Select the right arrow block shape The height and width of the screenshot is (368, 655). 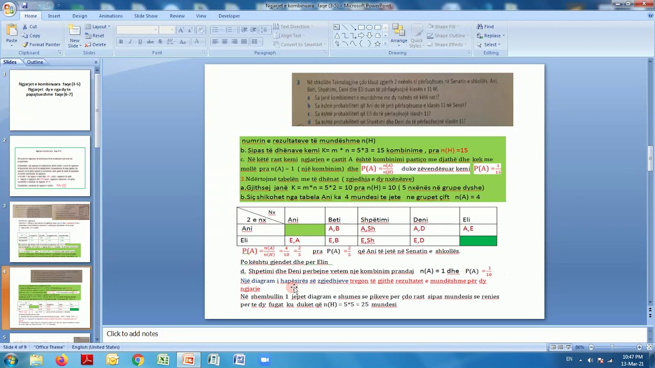point(361,36)
